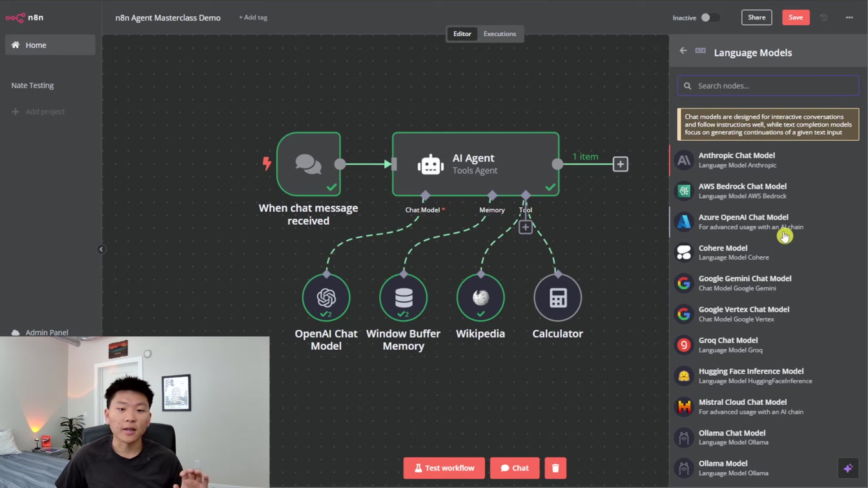Select Google Gemini Chat Model icon
The height and width of the screenshot is (488, 868).
[x=684, y=283]
